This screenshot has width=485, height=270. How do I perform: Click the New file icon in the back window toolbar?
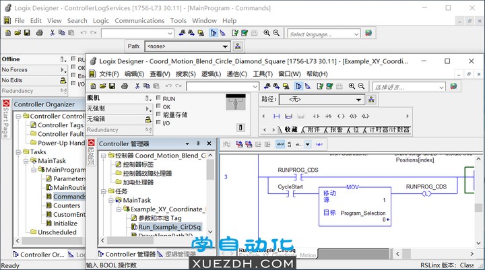click(x=8, y=33)
